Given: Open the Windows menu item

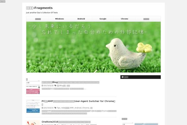Looking at the screenshot, I should (59, 19).
